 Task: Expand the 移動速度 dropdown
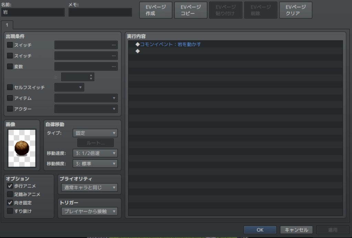[x=95, y=153]
